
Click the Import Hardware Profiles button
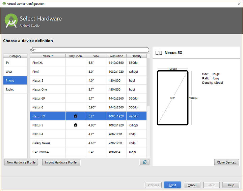[61, 162]
